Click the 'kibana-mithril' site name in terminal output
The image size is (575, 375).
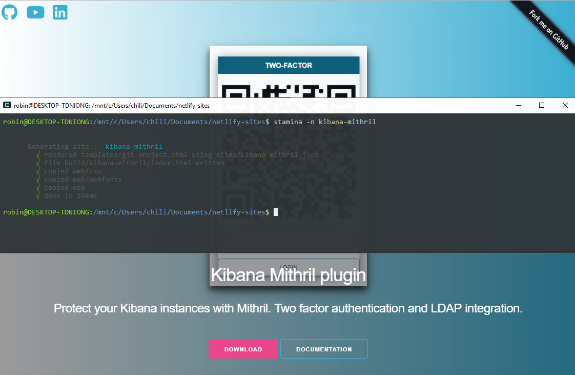(134, 146)
